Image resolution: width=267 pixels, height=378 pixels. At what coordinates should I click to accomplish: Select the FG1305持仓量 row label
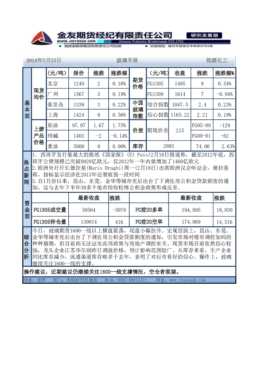tap(50, 222)
